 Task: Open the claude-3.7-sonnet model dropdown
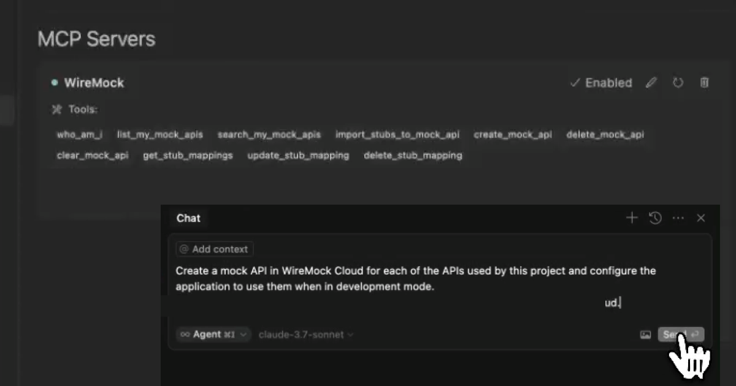pyautogui.click(x=306, y=335)
